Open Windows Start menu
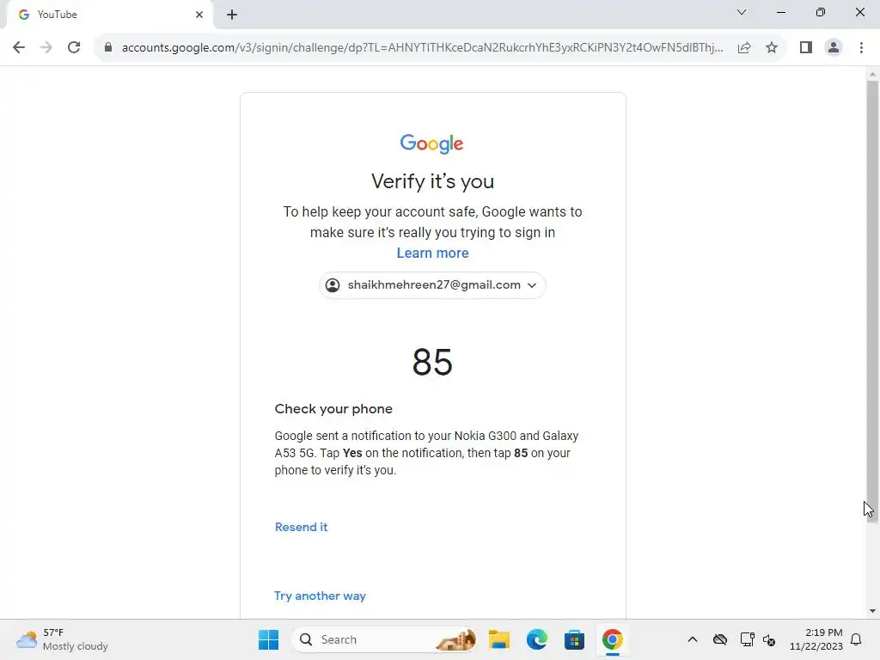 (268, 639)
